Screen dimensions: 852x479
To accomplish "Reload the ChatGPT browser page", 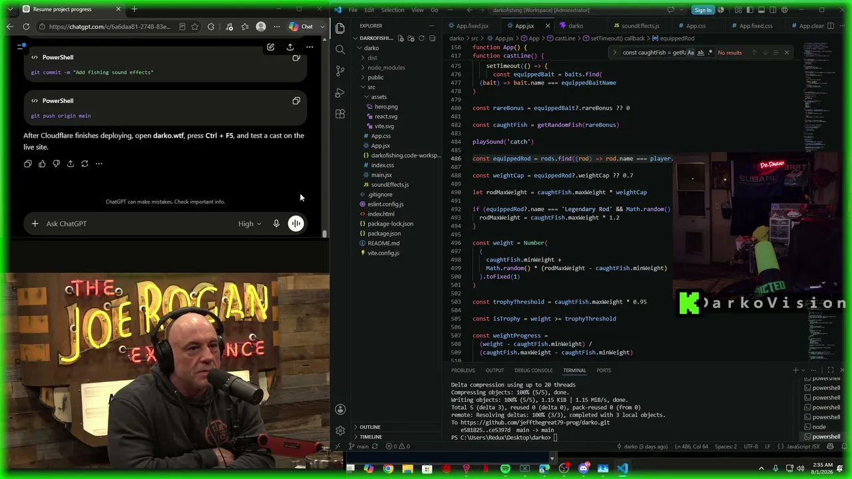I will (x=26, y=27).
